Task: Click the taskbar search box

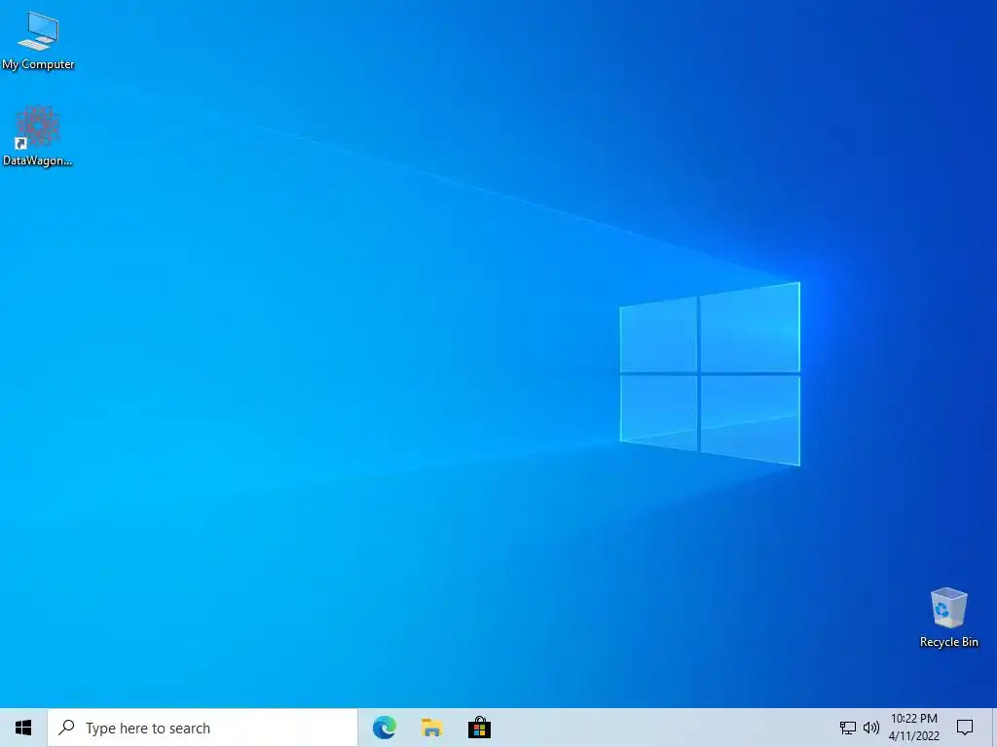Action: click(203, 728)
